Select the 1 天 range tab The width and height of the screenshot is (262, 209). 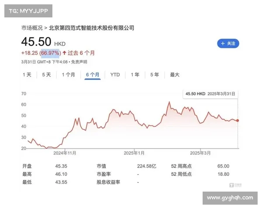click(27, 74)
